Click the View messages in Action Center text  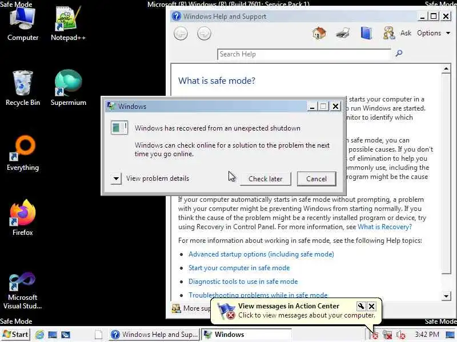pos(288,306)
